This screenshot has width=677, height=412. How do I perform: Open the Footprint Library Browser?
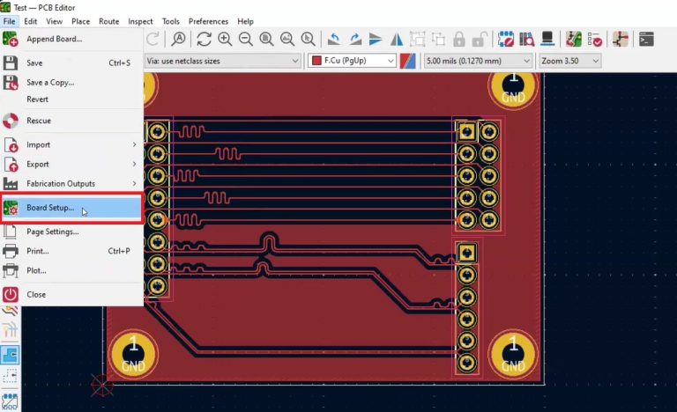[x=527, y=40]
